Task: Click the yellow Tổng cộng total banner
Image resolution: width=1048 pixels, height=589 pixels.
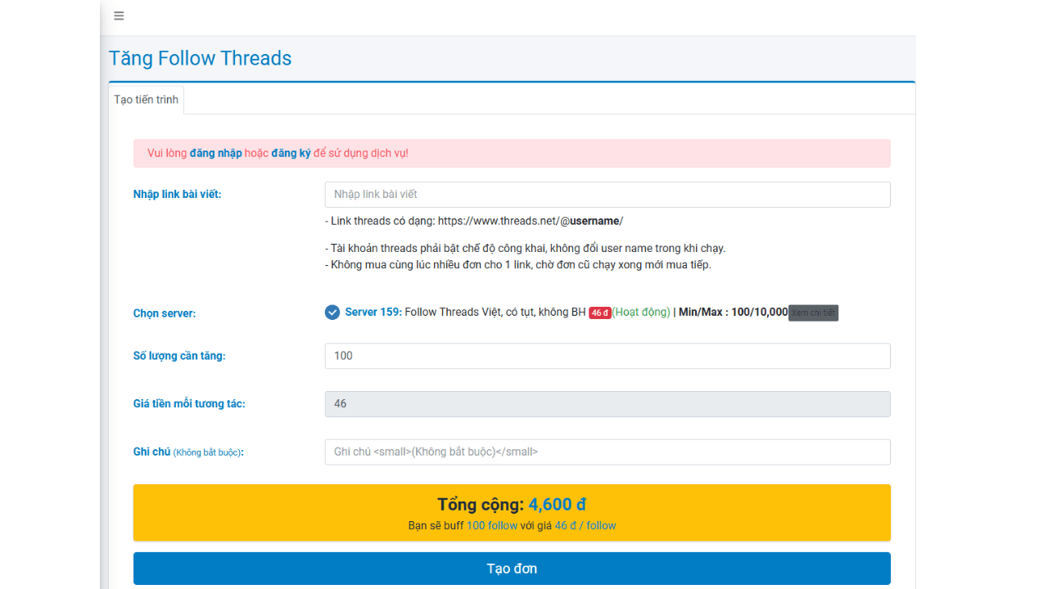Action: point(512,512)
